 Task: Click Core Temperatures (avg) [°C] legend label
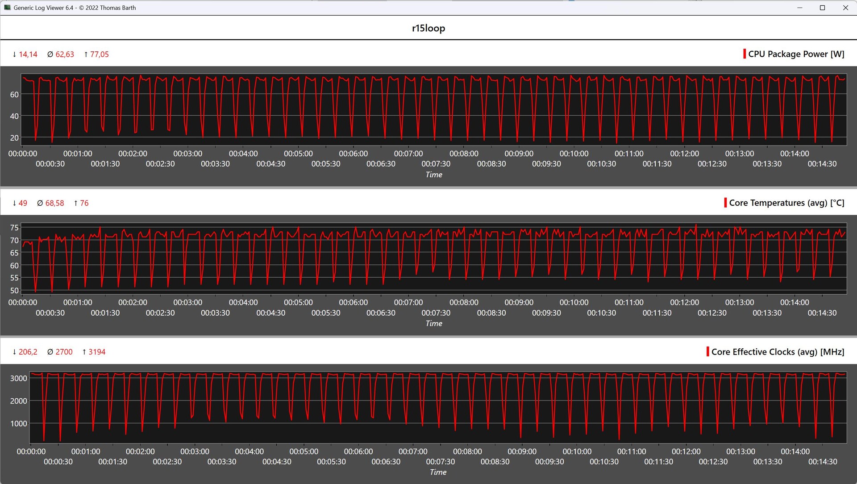coord(786,203)
